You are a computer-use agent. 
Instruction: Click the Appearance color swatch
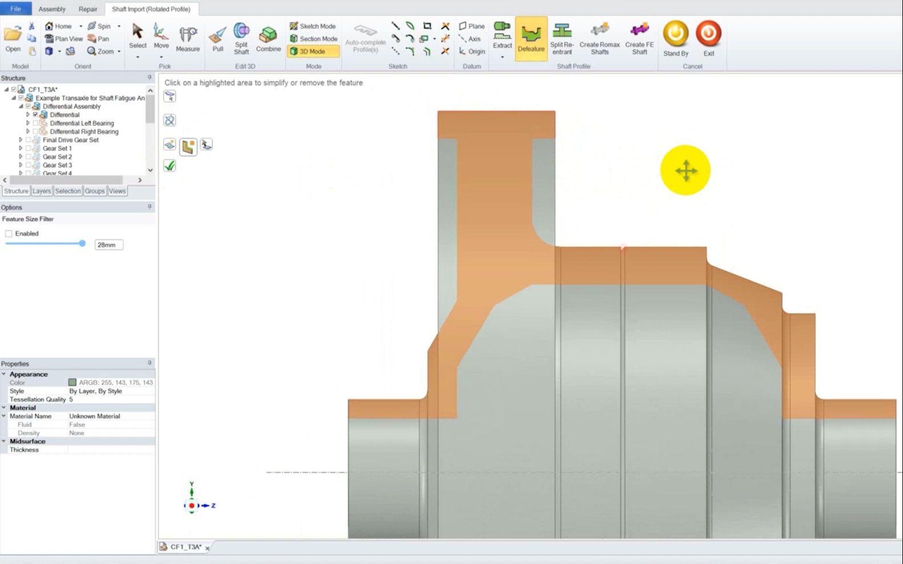72,383
